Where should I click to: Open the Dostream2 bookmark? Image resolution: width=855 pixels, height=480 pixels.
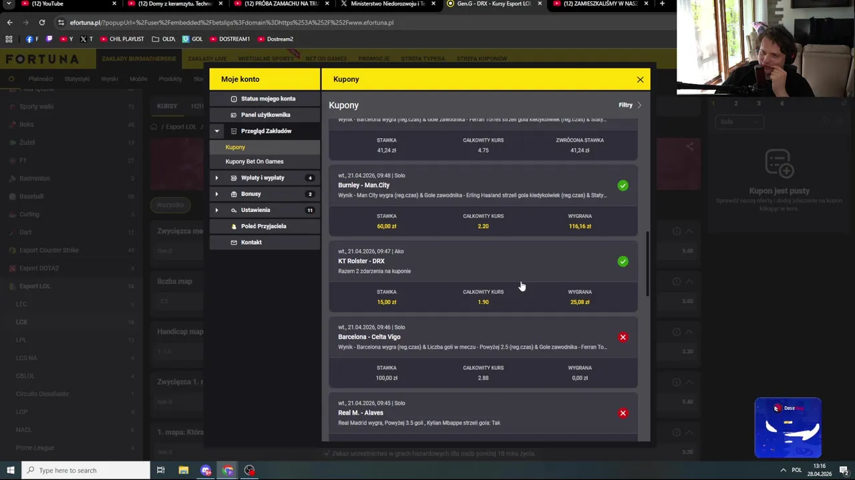coord(275,39)
